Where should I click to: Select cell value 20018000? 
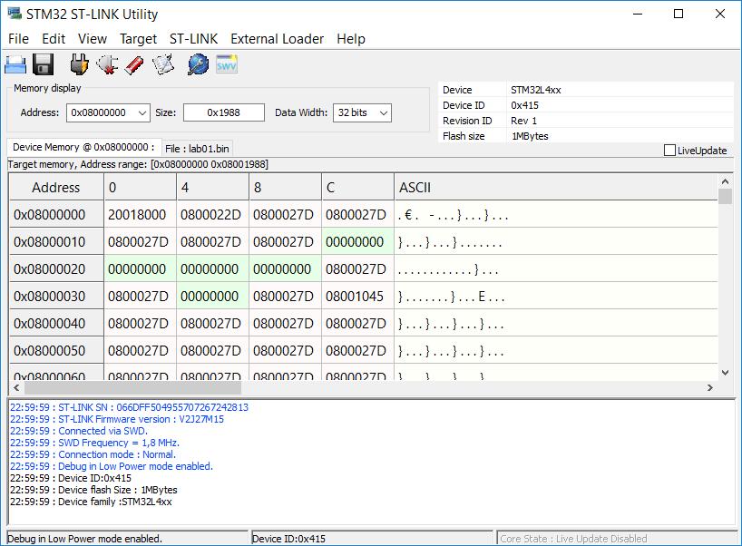click(140, 215)
